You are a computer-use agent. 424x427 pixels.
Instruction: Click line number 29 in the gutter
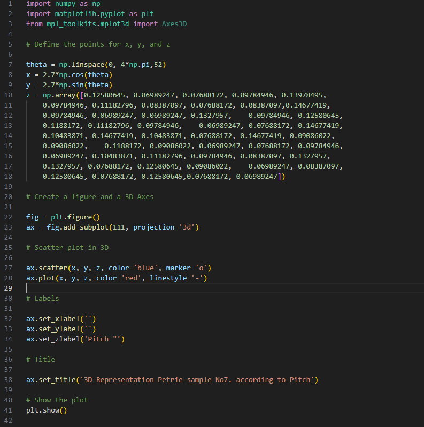(x=8, y=288)
